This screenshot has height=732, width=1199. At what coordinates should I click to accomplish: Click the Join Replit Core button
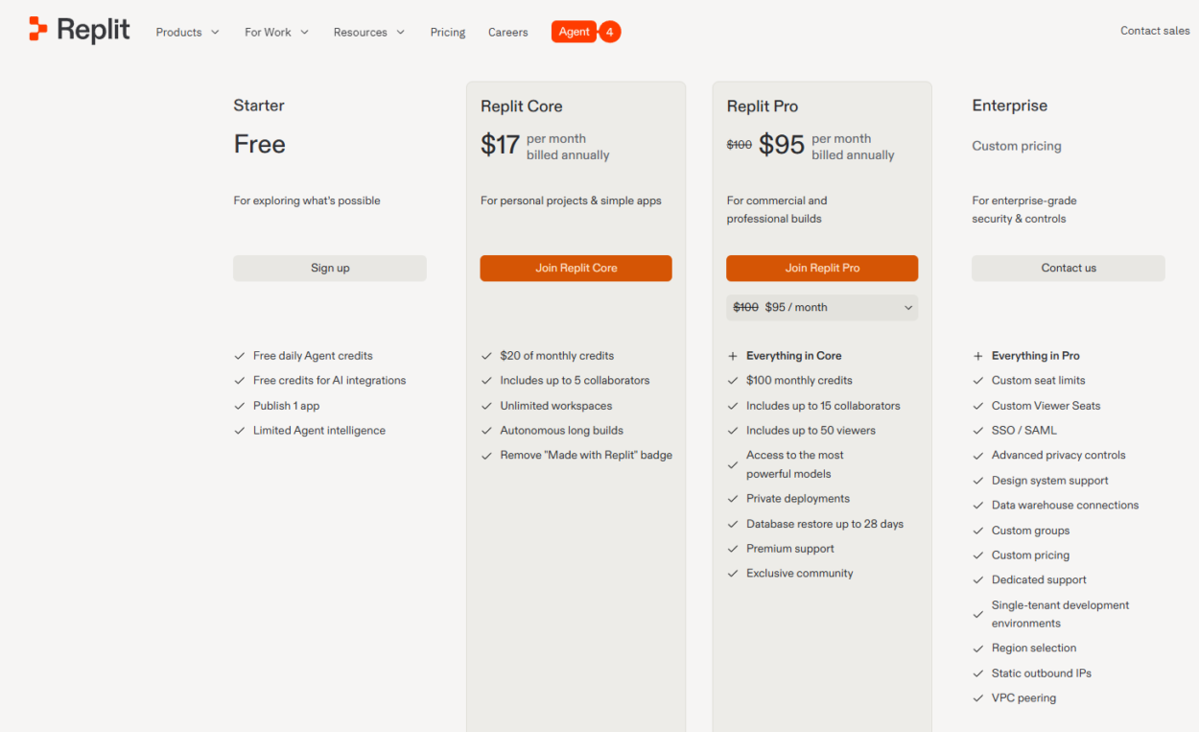click(576, 269)
